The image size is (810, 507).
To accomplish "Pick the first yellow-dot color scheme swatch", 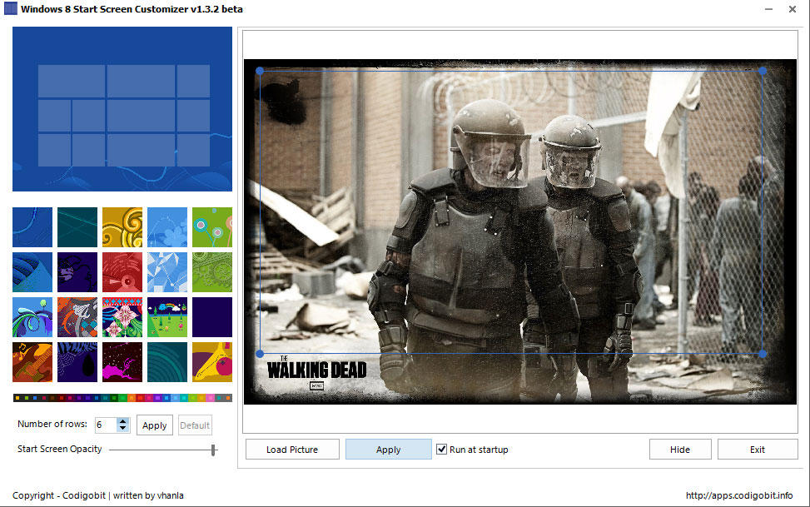I will pyautogui.click(x=17, y=398).
